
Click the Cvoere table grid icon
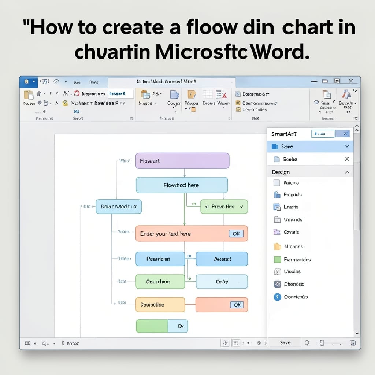coord(208,94)
